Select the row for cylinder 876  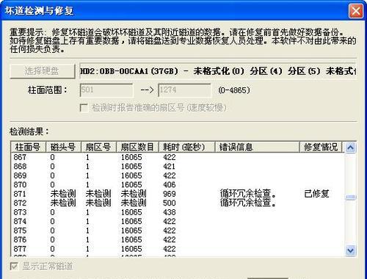(x=178, y=239)
